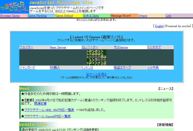Click the 全ゲームを見る link
Screen dimensions: 193x131
(96, 74)
